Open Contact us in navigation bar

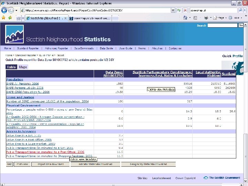pyautogui.click(x=175, y=48)
